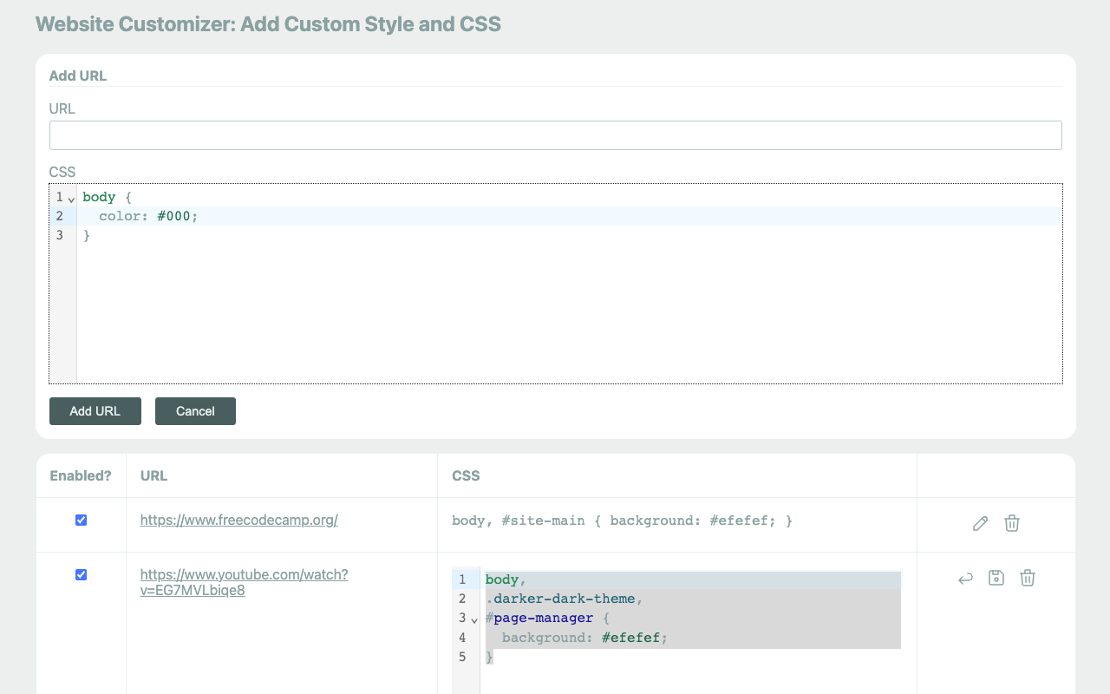Viewport: 1110px width, 694px height.
Task: Focus the URL input field
Action: tap(556, 135)
